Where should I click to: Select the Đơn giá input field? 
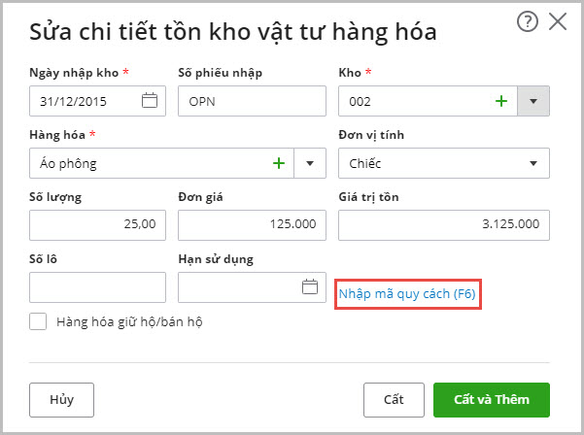pyautogui.click(x=252, y=225)
